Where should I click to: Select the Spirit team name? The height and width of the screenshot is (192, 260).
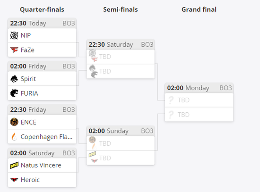(28, 79)
